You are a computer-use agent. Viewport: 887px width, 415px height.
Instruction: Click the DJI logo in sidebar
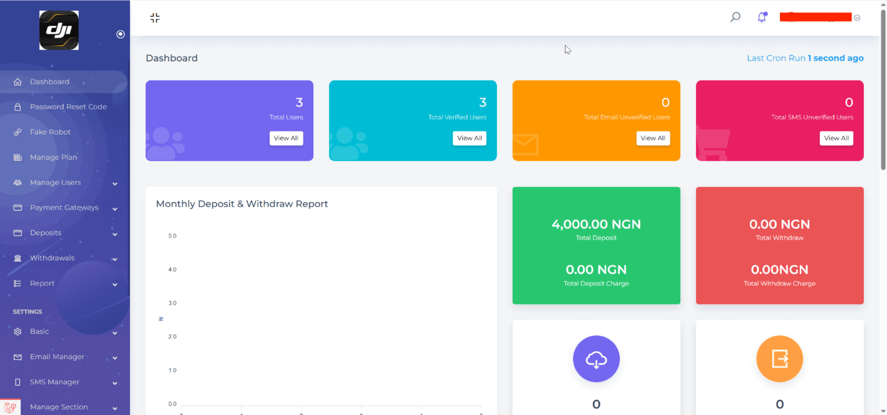(x=59, y=30)
